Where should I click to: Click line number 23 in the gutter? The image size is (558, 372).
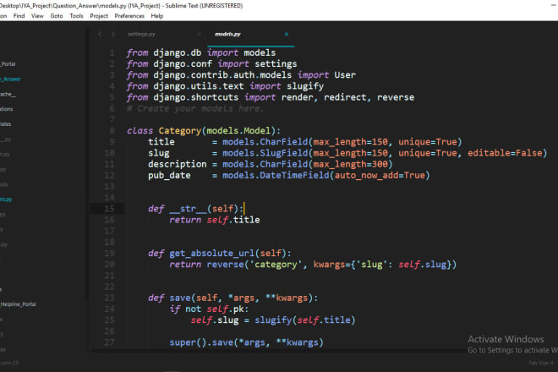click(109, 298)
